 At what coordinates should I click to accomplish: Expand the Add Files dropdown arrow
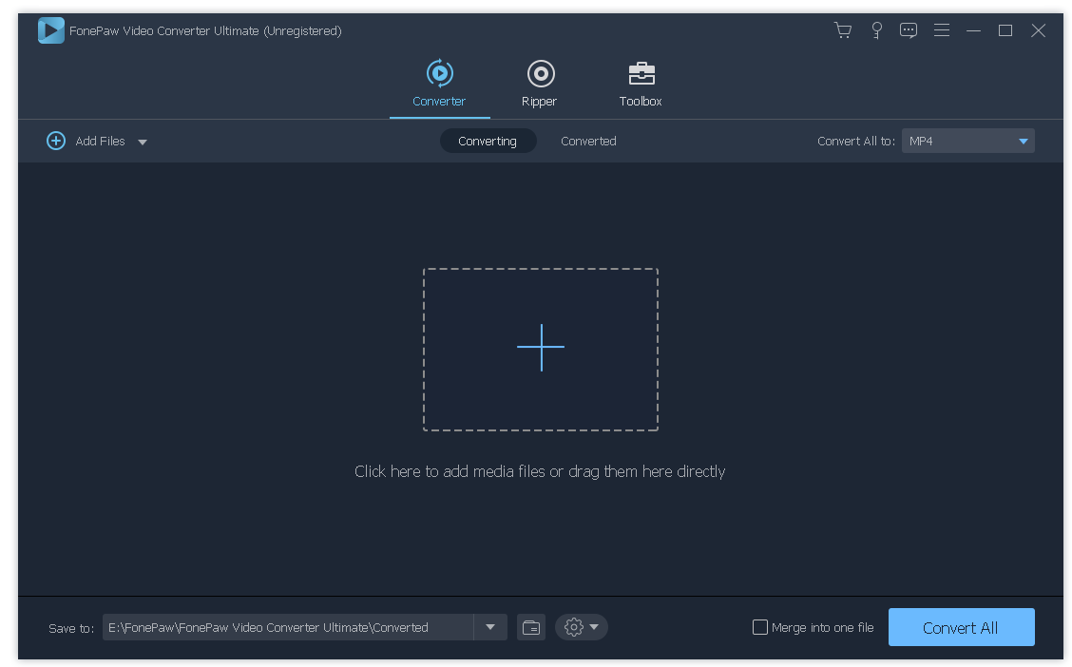pyautogui.click(x=143, y=143)
